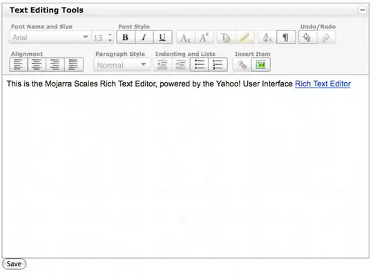Viewport: 373px width, 274px height.
Task: Click the Redo arrow icon
Action: coord(326,37)
